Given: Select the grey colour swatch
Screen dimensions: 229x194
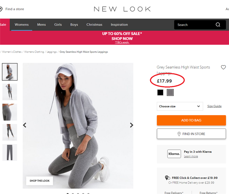Looking at the screenshot, I should coord(170,92).
